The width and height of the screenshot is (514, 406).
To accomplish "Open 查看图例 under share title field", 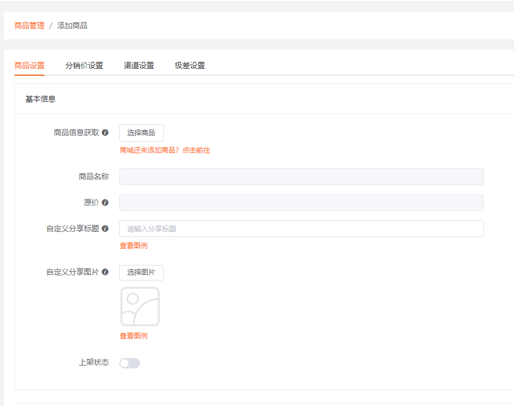I will tap(133, 246).
